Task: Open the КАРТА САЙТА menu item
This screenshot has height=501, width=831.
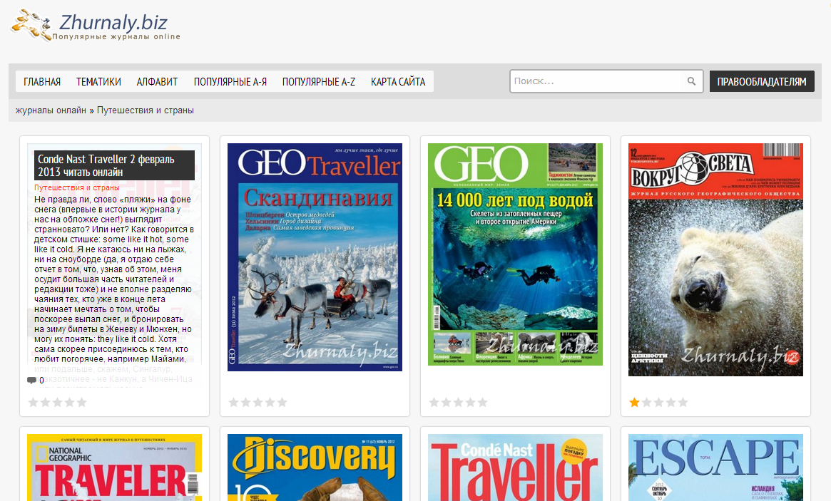Action: click(x=398, y=81)
